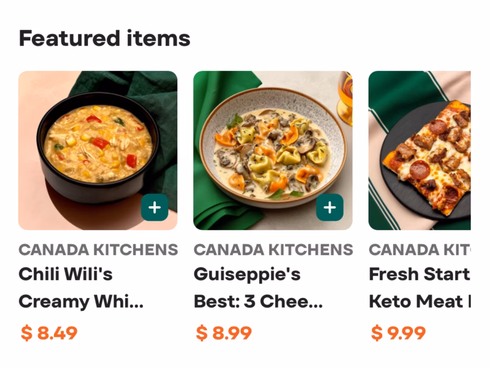Open the Fresh Start item title
Image resolution: width=489 pixels, height=367 pixels.
(419, 274)
